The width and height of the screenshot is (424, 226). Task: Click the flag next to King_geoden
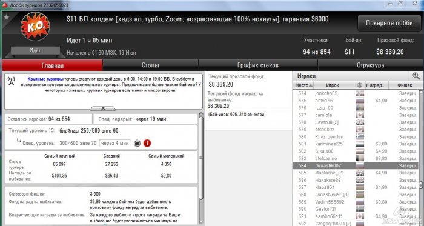[360, 136]
